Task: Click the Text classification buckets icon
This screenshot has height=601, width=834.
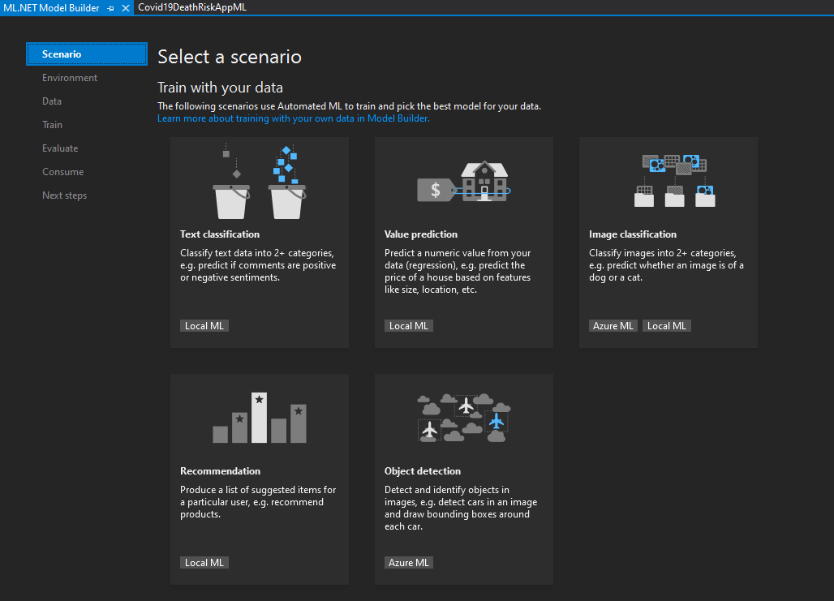Action: tap(260, 182)
